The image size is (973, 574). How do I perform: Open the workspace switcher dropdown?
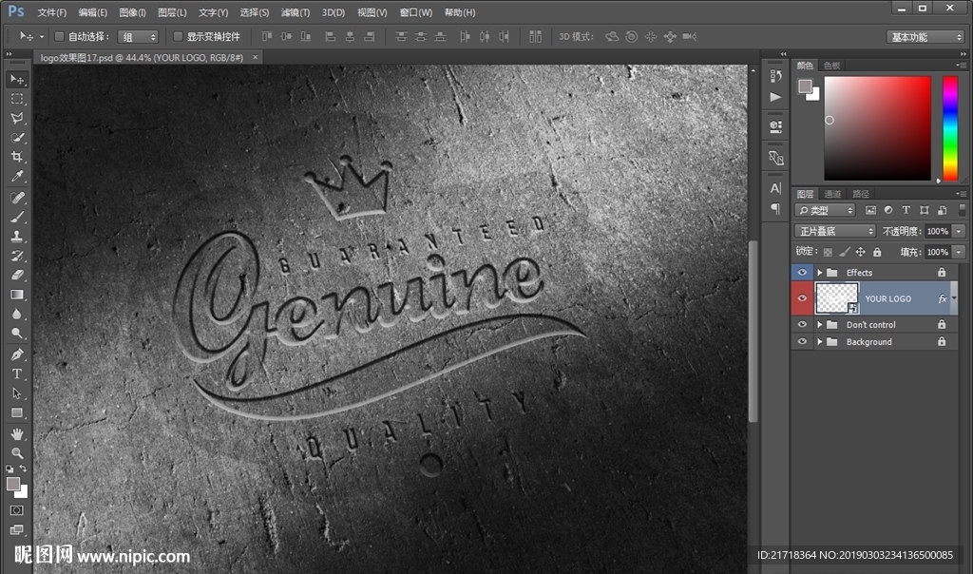tap(925, 37)
